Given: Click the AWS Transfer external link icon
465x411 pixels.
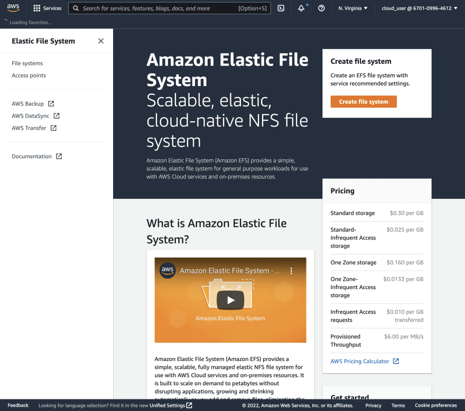Looking at the screenshot, I should tap(53, 128).
